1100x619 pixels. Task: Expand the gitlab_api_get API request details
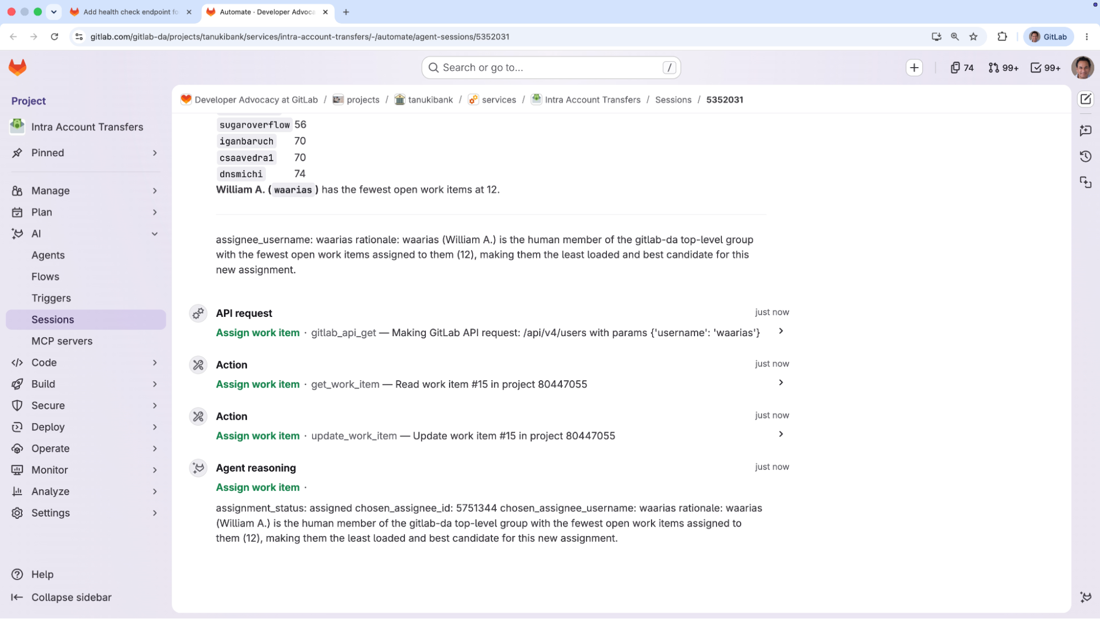coord(780,331)
